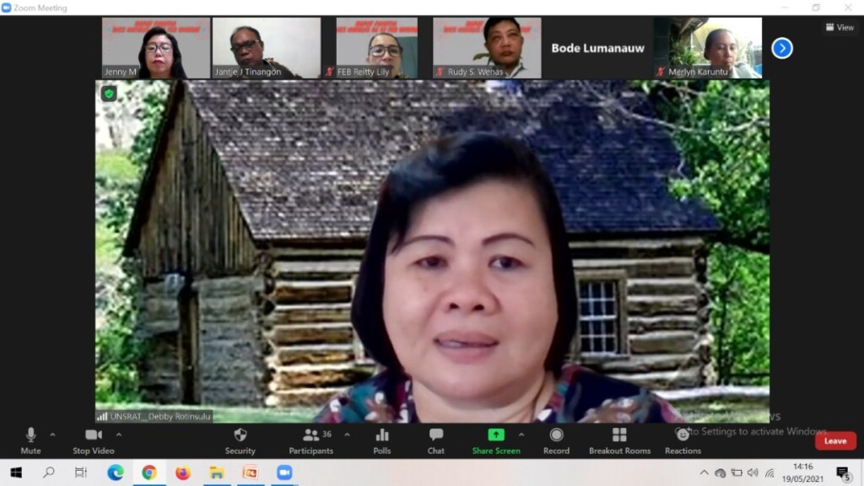Switch to Zoom on the taskbar
864x486 pixels.
click(x=284, y=472)
